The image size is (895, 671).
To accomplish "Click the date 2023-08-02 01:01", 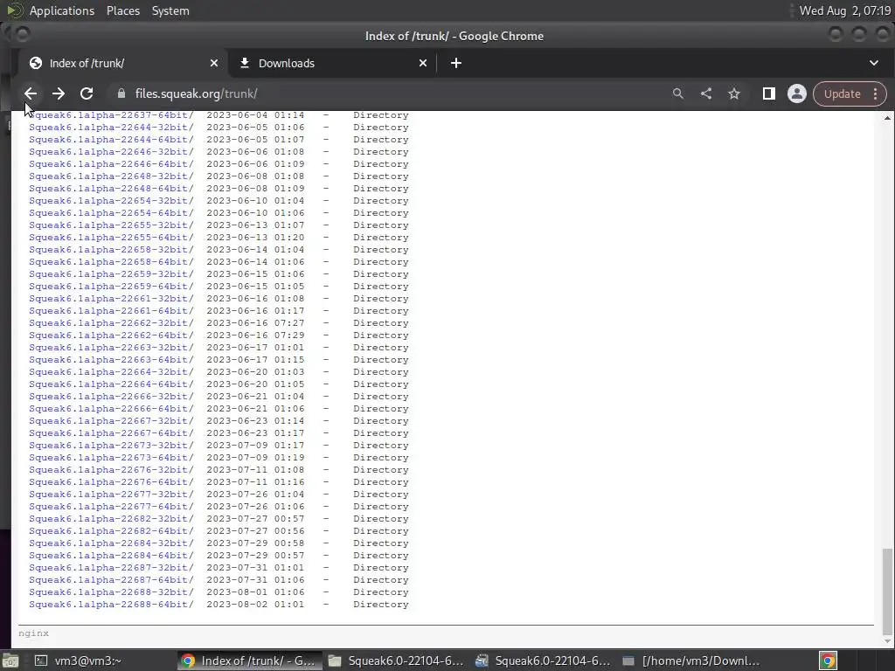I will coord(255,605).
